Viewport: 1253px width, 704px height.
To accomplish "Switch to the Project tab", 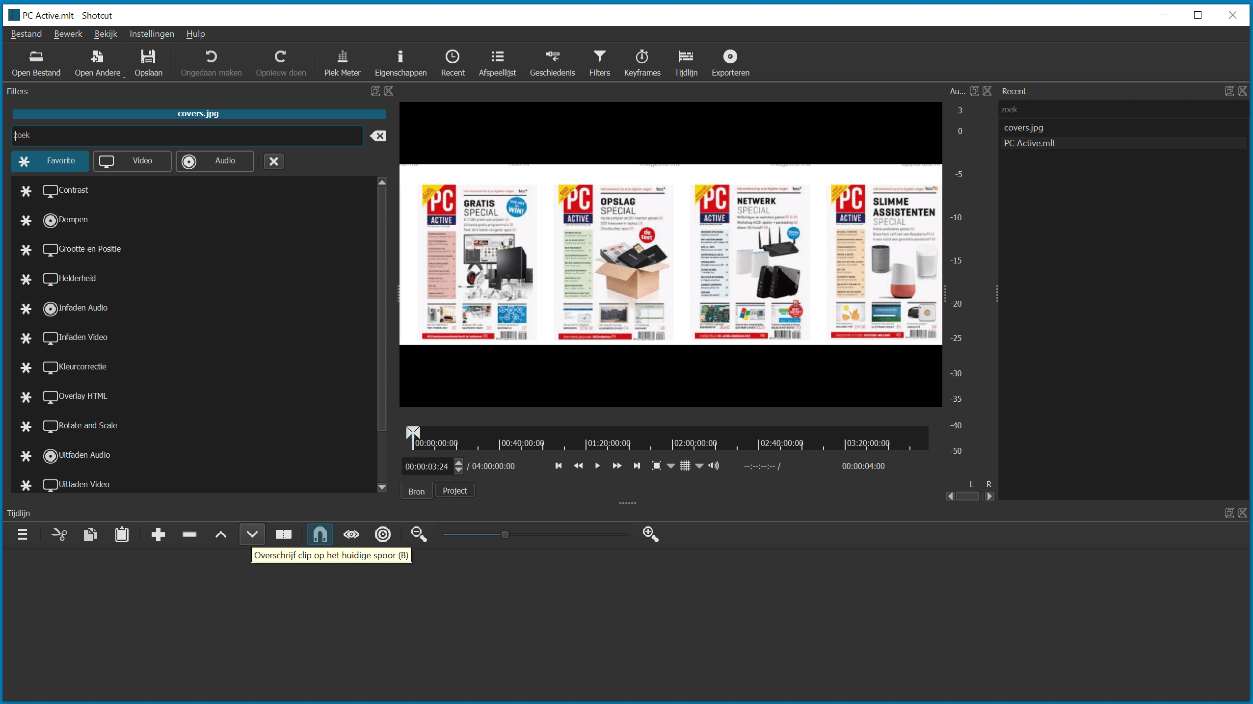I will [x=454, y=491].
